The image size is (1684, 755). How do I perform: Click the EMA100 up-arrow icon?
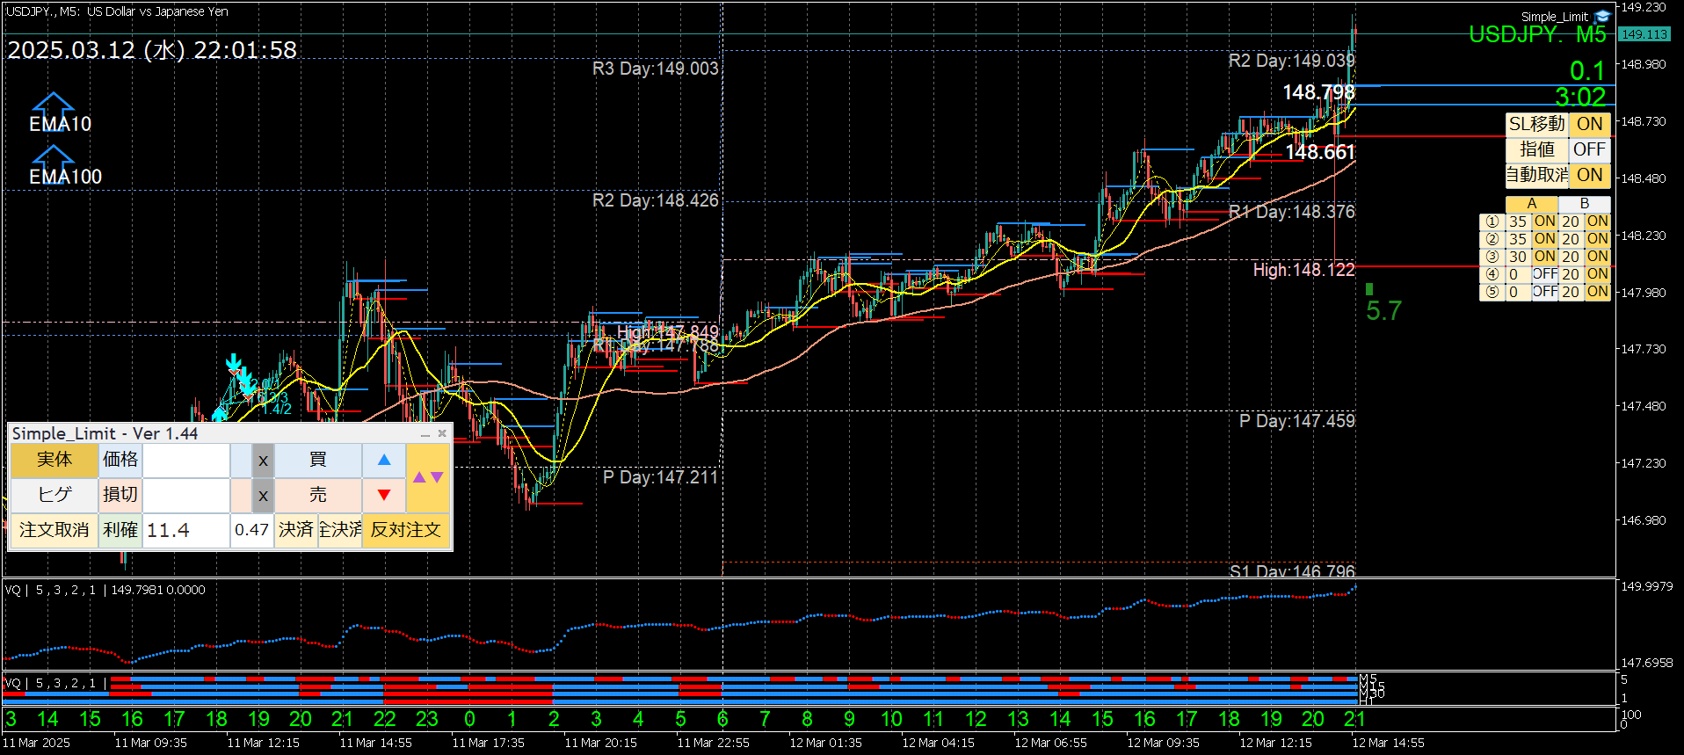click(x=53, y=156)
